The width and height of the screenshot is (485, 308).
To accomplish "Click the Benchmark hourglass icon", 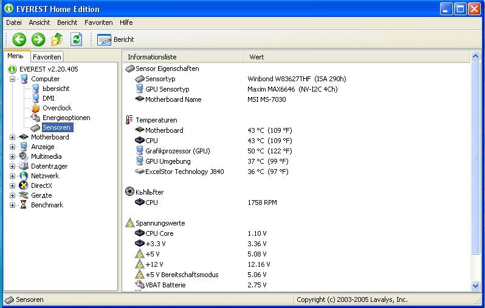I will point(24,204).
